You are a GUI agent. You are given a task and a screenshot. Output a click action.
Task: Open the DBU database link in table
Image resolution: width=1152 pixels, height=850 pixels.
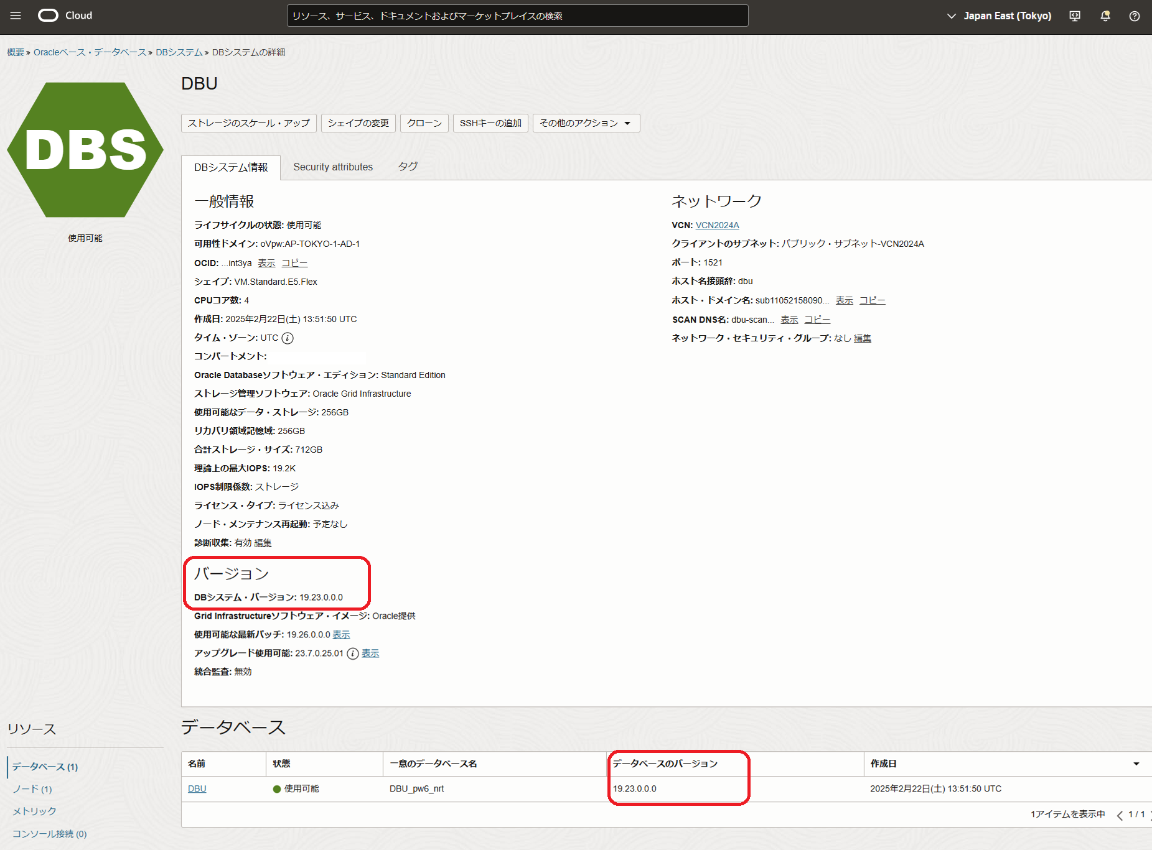(197, 789)
